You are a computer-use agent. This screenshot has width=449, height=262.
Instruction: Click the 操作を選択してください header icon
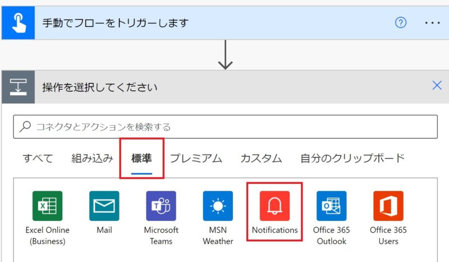(18, 87)
